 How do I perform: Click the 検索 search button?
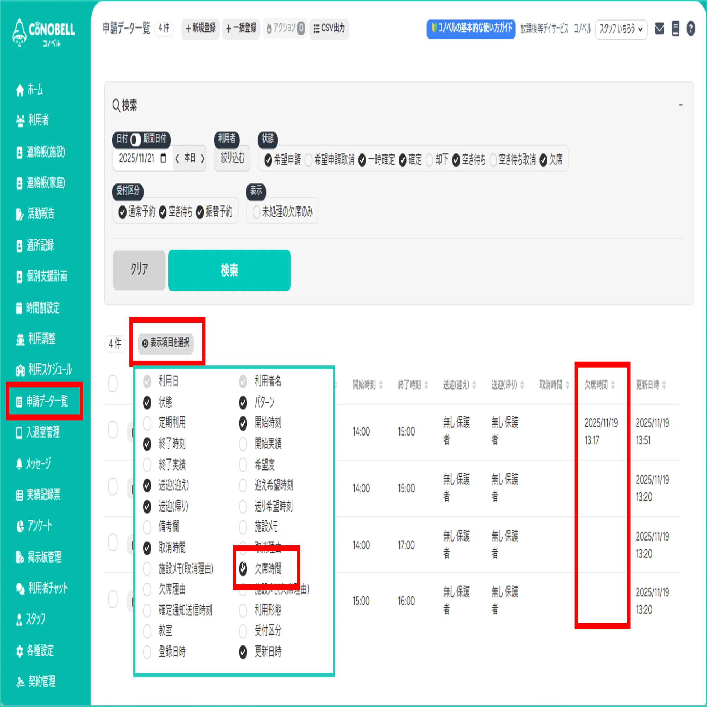229,270
